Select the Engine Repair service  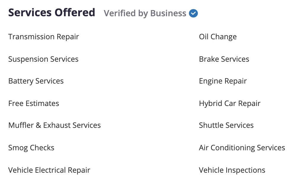point(223,81)
